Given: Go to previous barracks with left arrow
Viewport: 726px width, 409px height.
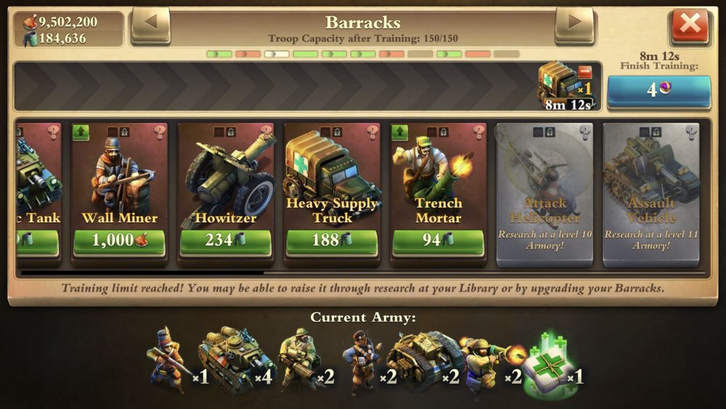Looking at the screenshot, I should 151,24.
